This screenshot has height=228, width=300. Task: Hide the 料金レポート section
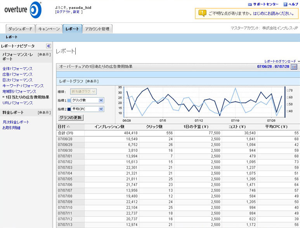[x=44, y=113]
